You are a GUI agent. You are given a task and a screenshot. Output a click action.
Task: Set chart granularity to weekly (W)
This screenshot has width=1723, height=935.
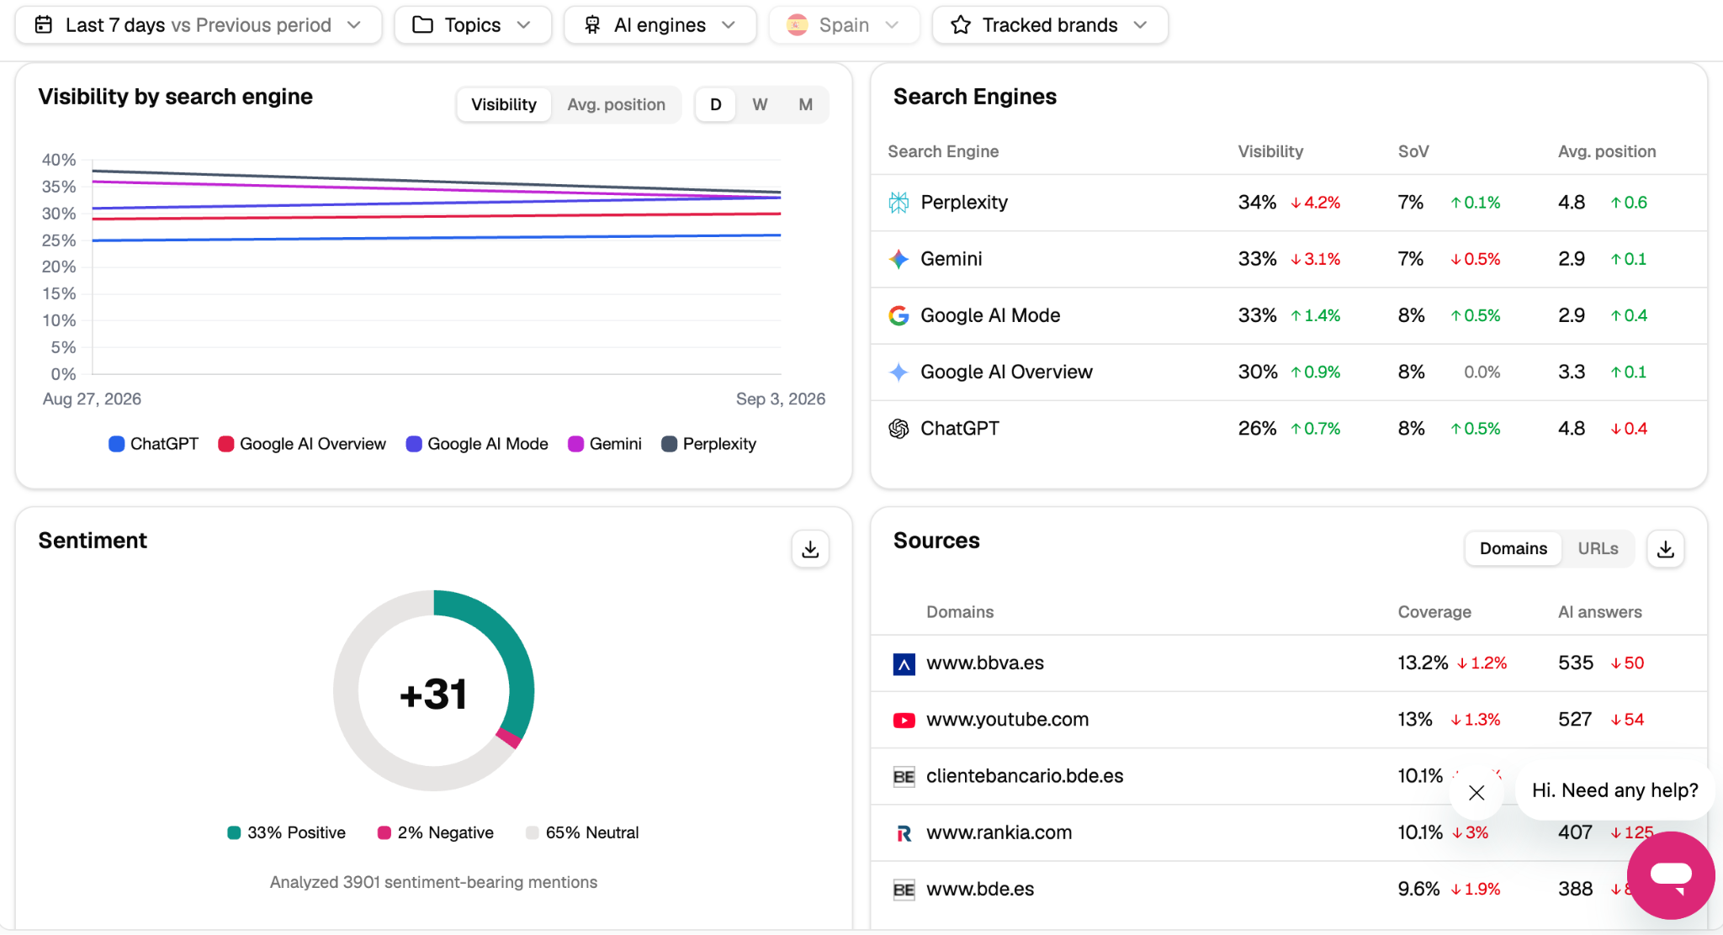click(x=760, y=105)
